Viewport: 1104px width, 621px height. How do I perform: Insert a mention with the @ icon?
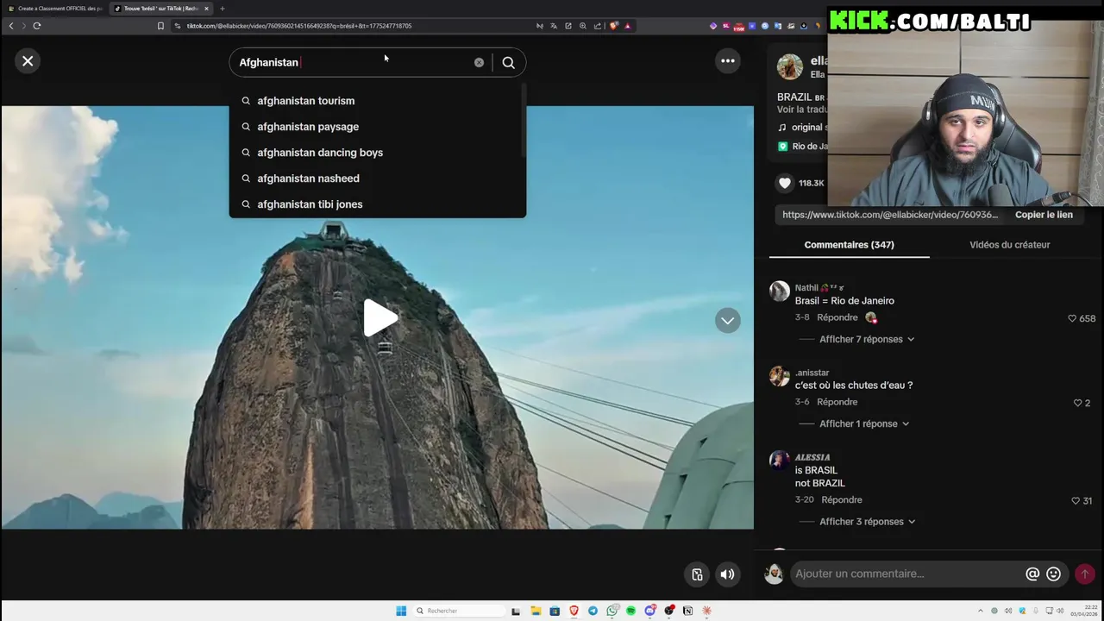pos(1032,574)
